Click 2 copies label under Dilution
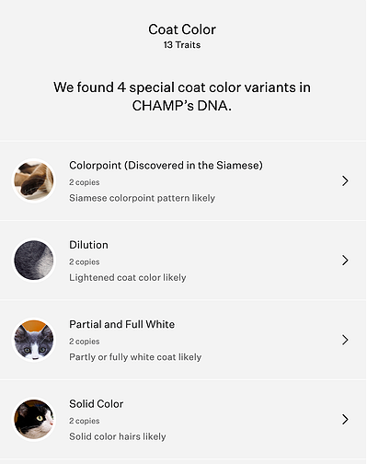Viewport: 367px width, 464px height. (85, 261)
